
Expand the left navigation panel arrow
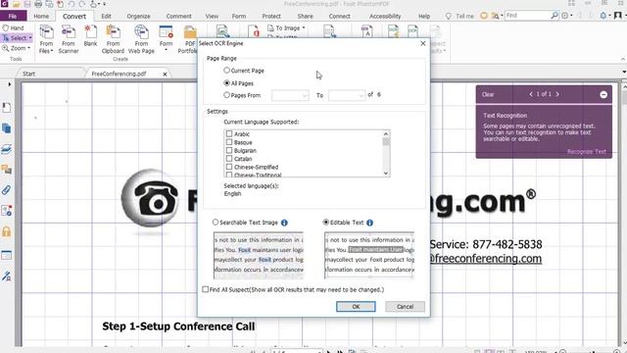click(9, 84)
